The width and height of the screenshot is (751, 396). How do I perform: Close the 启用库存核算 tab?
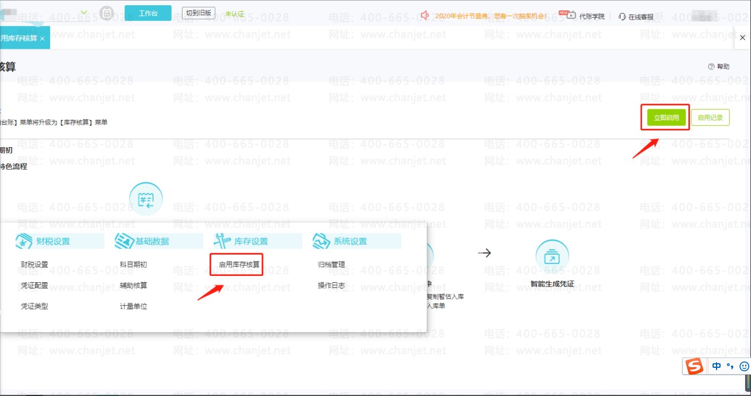point(42,38)
